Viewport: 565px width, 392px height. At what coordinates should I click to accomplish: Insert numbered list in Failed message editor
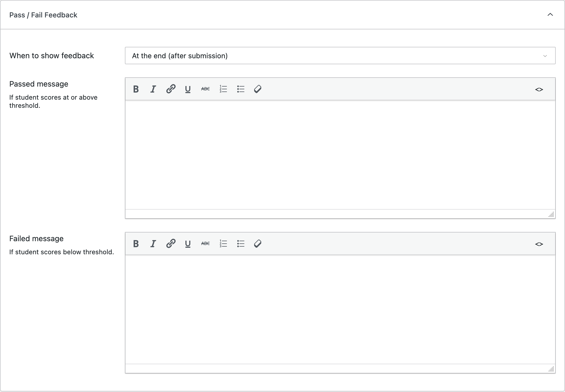coord(223,244)
